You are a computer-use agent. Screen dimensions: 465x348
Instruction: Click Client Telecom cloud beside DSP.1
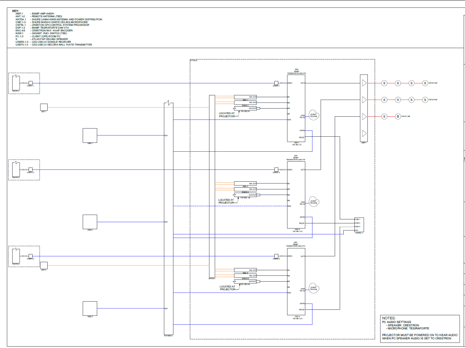[313, 115]
